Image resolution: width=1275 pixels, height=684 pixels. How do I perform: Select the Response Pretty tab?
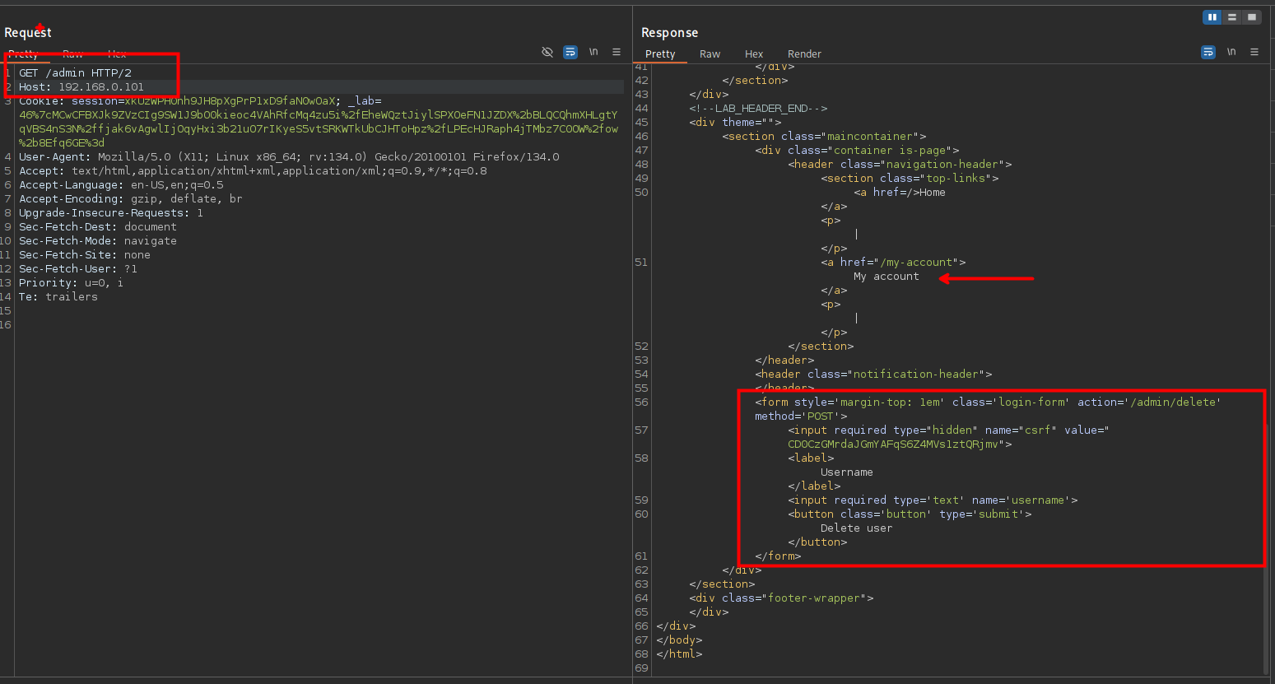coord(660,54)
